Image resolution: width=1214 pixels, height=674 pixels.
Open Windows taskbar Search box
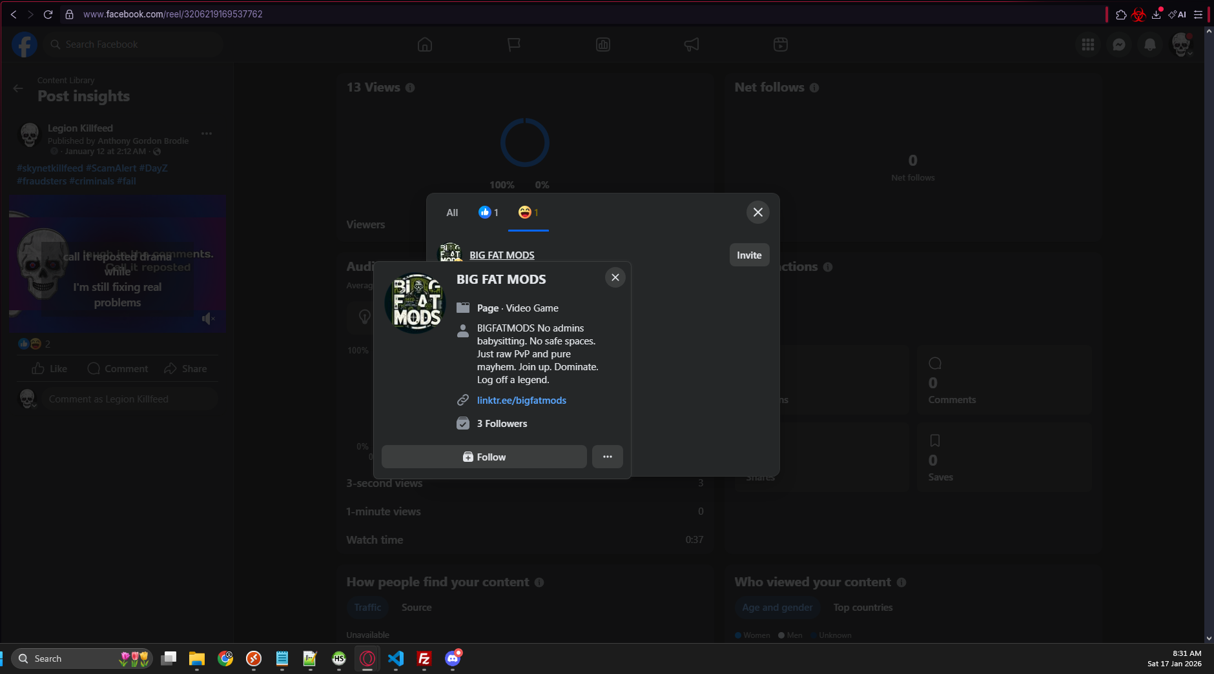coord(82,659)
